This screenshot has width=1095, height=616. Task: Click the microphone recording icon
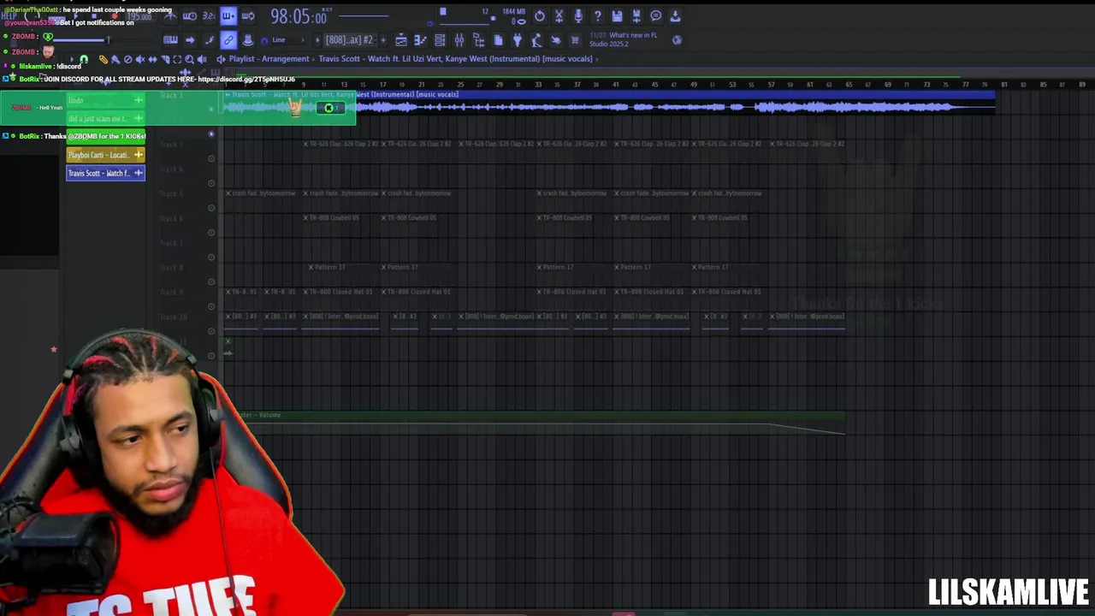coord(578,16)
